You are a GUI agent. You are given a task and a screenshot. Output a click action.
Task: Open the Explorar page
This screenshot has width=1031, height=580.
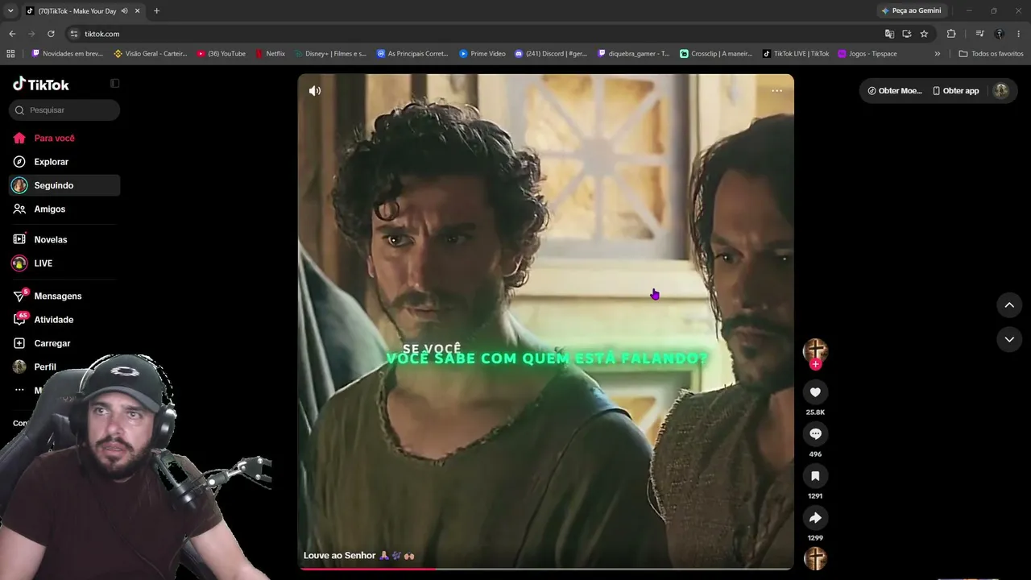click(64, 162)
